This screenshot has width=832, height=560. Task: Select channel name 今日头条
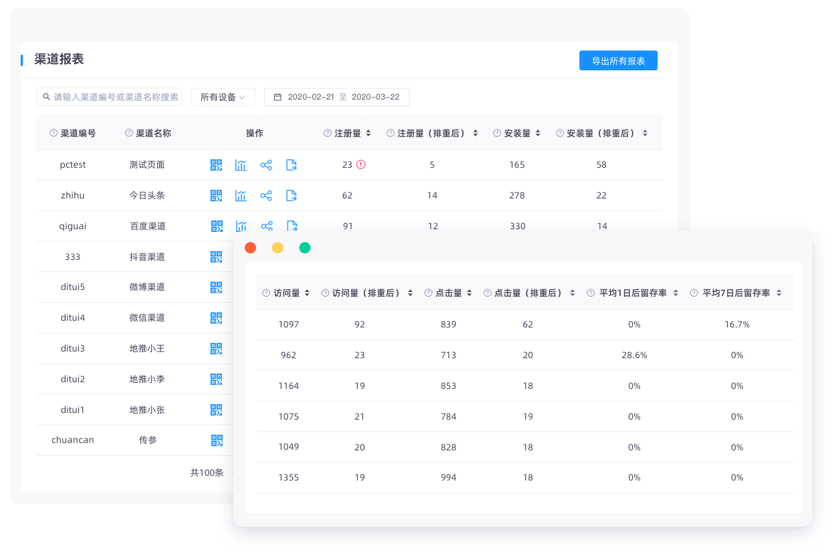[147, 196]
